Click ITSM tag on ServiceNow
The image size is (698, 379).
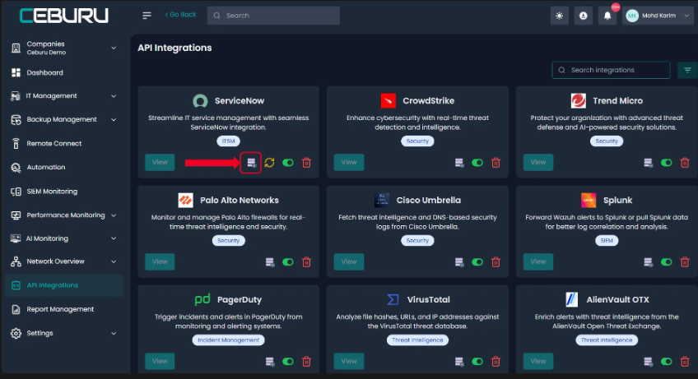pos(228,141)
